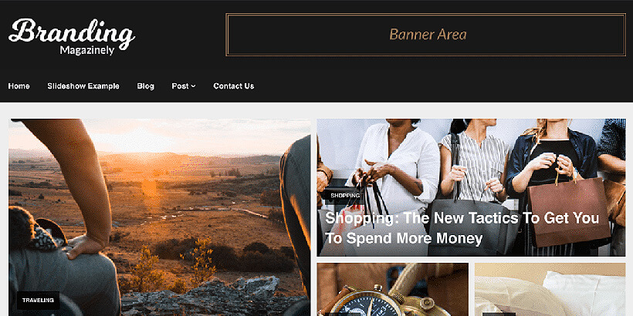633x316 pixels.
Task: Open the Blog menu item
Action: tap(145, 86)
